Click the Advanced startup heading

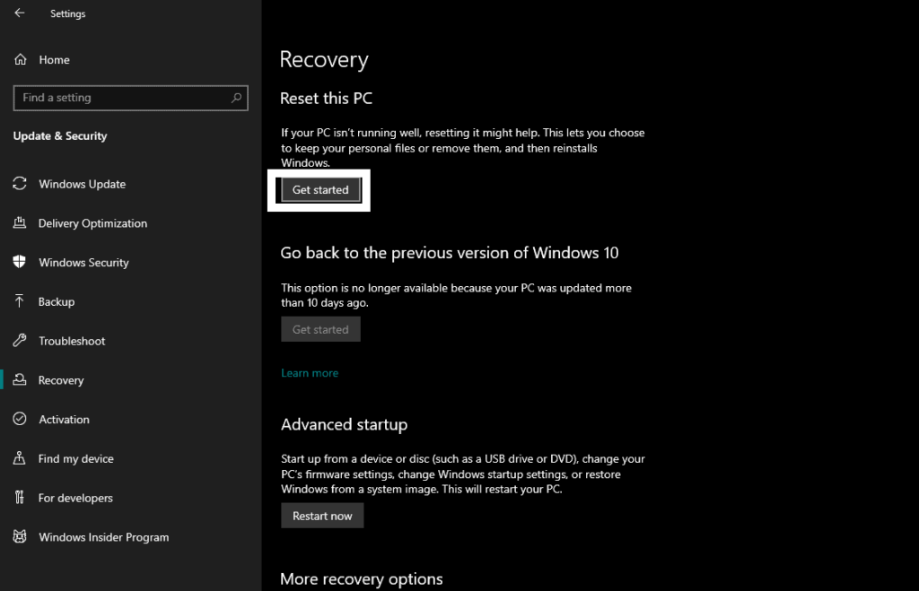coord(344,425)
